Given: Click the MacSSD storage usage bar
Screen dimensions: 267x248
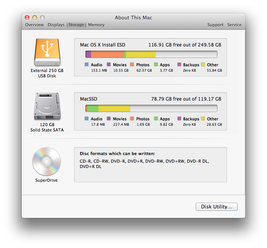Looking at the screenshot, I should pos(151,109).
